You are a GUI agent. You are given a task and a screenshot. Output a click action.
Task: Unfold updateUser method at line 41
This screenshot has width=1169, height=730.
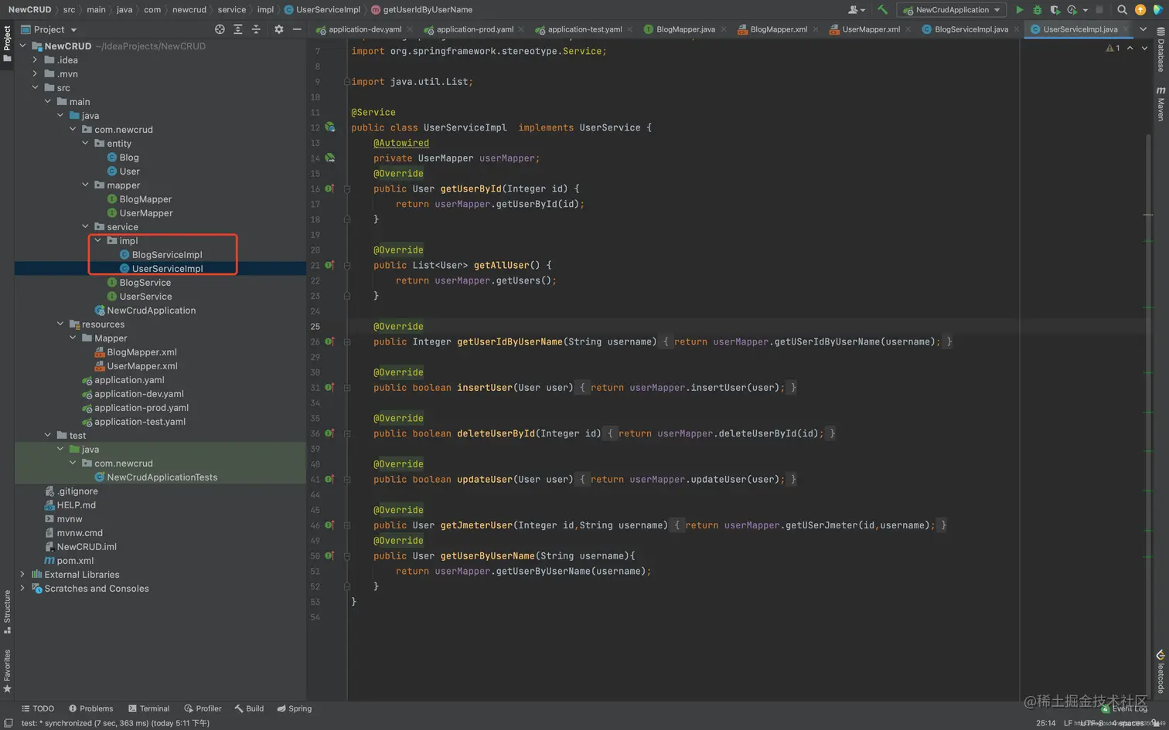pyautogui.click(x=347, y=480)
